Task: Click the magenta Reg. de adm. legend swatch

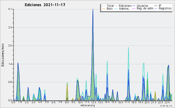Action: point(134,8)
